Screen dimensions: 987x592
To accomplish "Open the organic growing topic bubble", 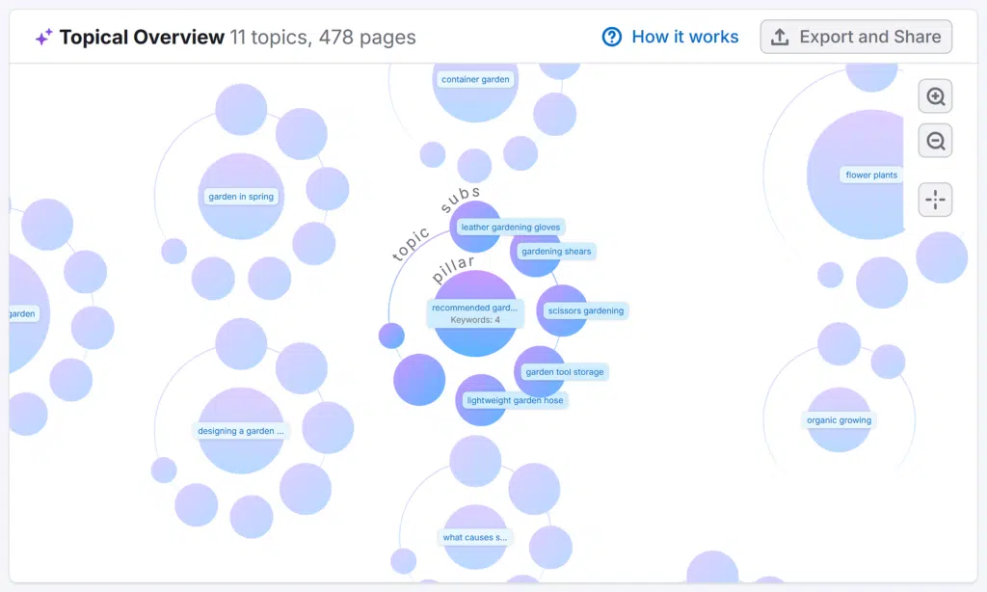I will click(838, 419).
